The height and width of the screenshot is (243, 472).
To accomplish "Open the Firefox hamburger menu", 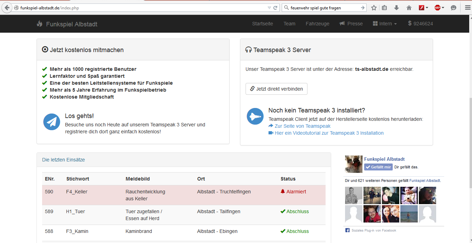I will (x=468, y=8).
